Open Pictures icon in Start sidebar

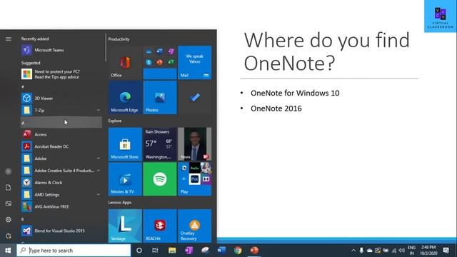click(x=8, y=203)
